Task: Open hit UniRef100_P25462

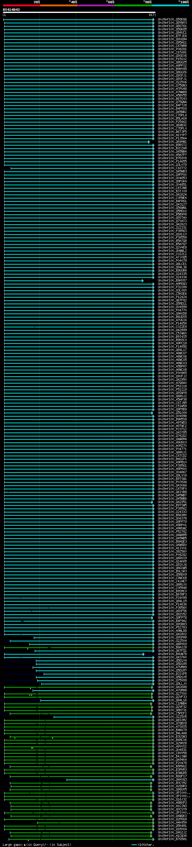Action: pyautogui.click(x=172, y=122)
